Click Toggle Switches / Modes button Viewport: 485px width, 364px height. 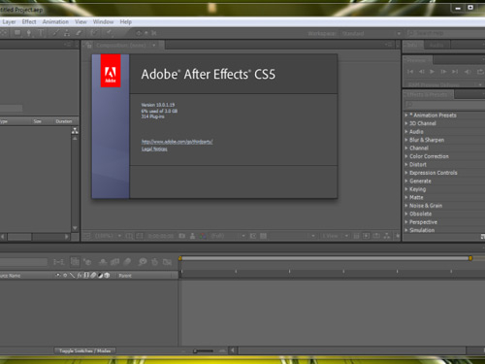[x=85, y=350]
